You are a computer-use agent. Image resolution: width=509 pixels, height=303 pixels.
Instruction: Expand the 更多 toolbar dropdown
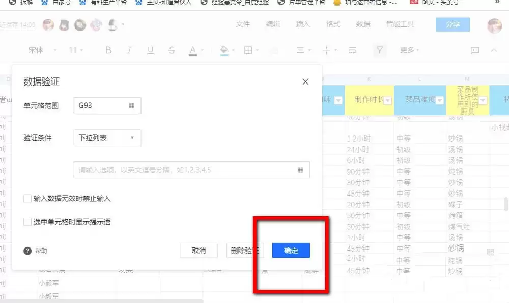(x=407, y=50)
